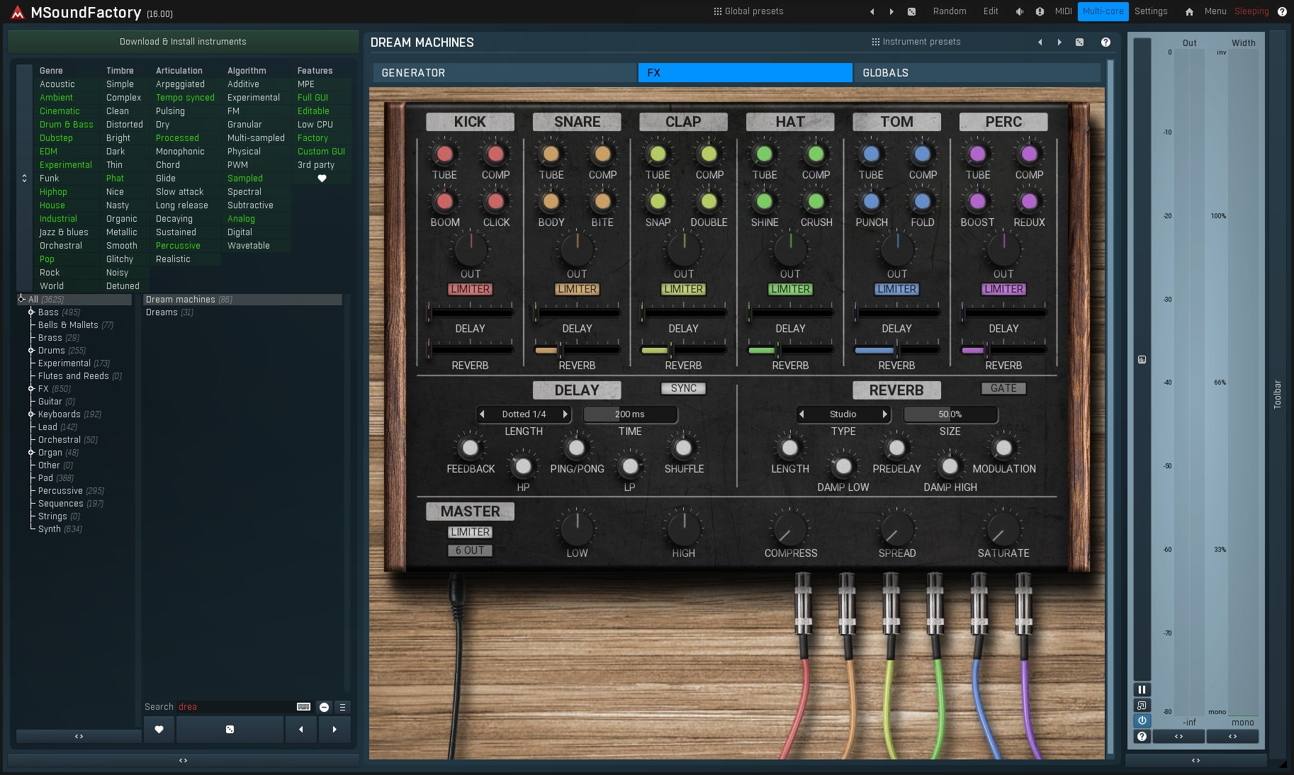Click the favorite heart icon below the search field
1294x775 pixels.
click(x=159, y=730)
